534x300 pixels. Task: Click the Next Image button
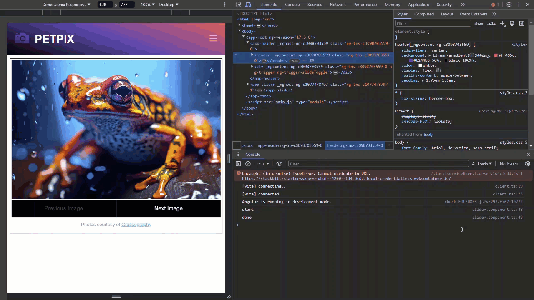pyautogui.click(x=169, y=208)
